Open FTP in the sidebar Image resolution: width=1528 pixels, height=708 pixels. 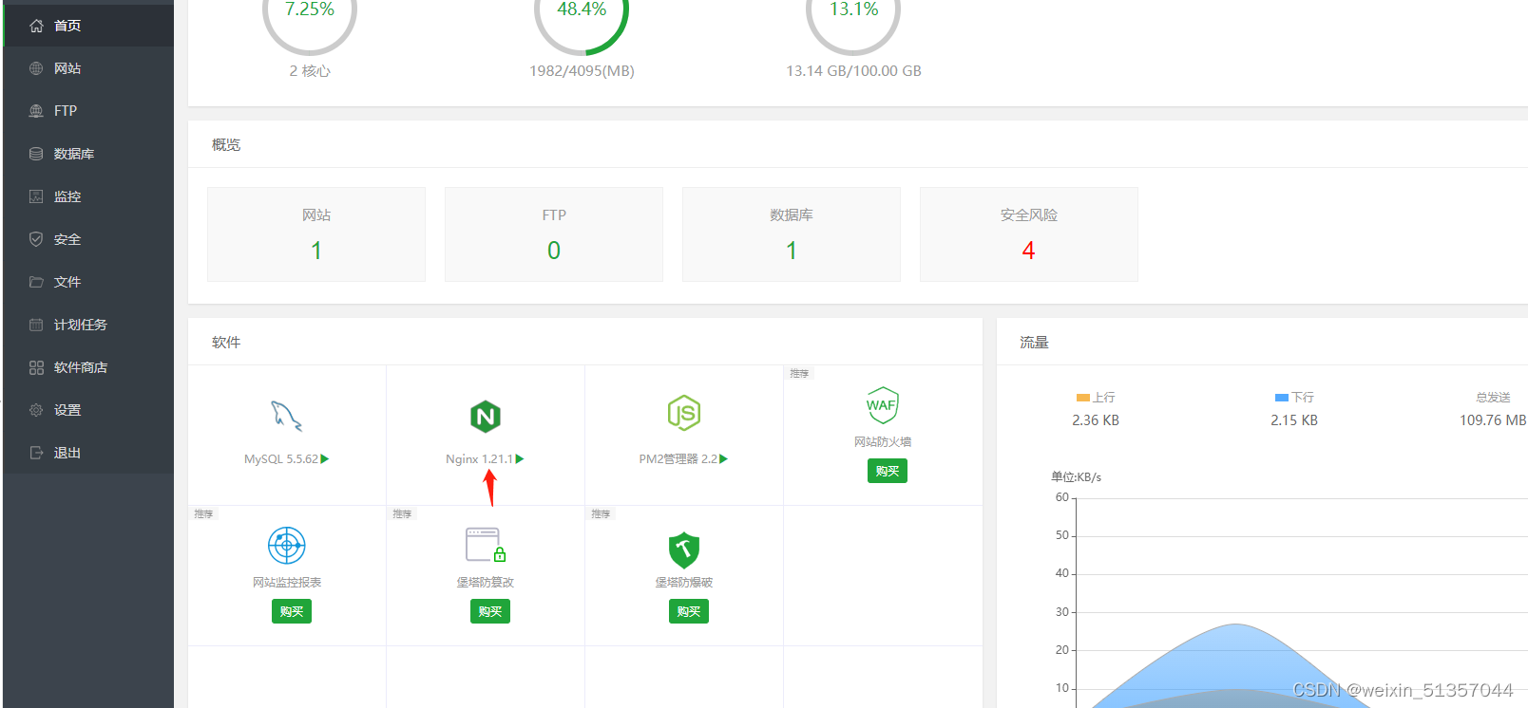(88, 111)
